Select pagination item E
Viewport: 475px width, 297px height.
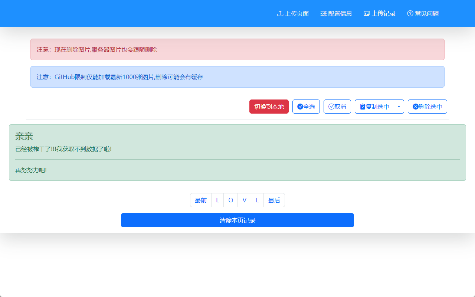(258, 200)
